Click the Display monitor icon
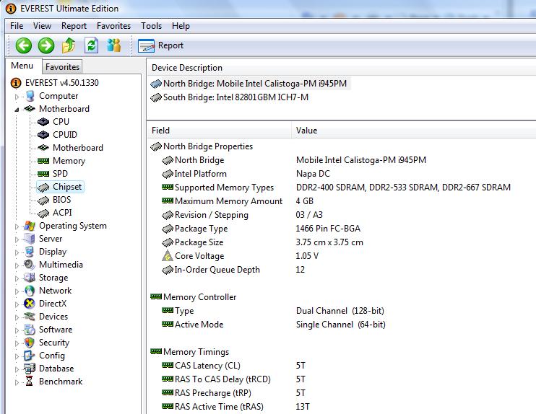The width and height of the screenshot is (536, 414). click(x=30, y=252)
